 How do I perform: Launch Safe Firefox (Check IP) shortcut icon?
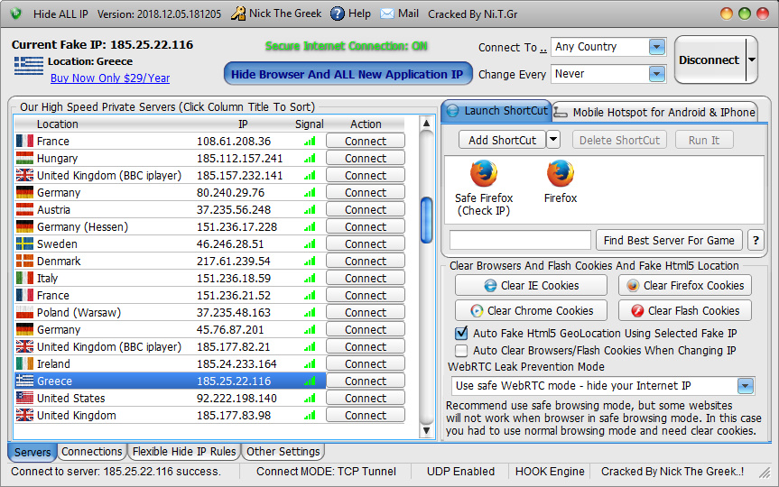click(484, 173)
